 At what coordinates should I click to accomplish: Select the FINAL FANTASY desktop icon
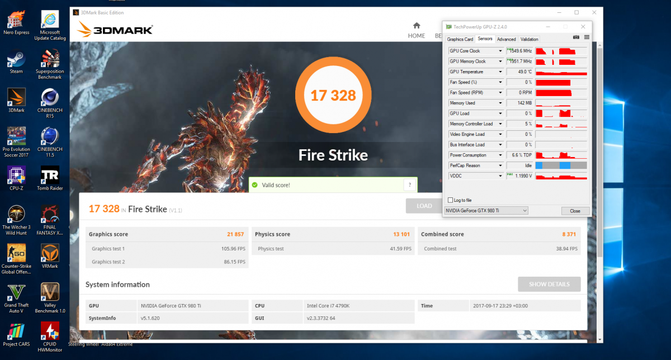[50, 219]
